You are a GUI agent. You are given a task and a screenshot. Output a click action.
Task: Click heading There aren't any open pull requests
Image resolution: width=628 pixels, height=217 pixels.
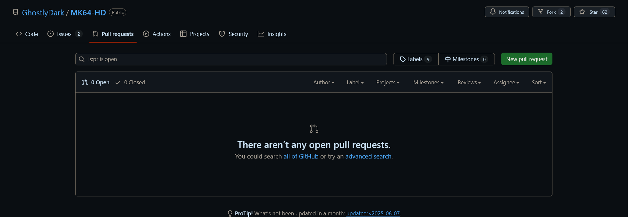coord(314,145)
